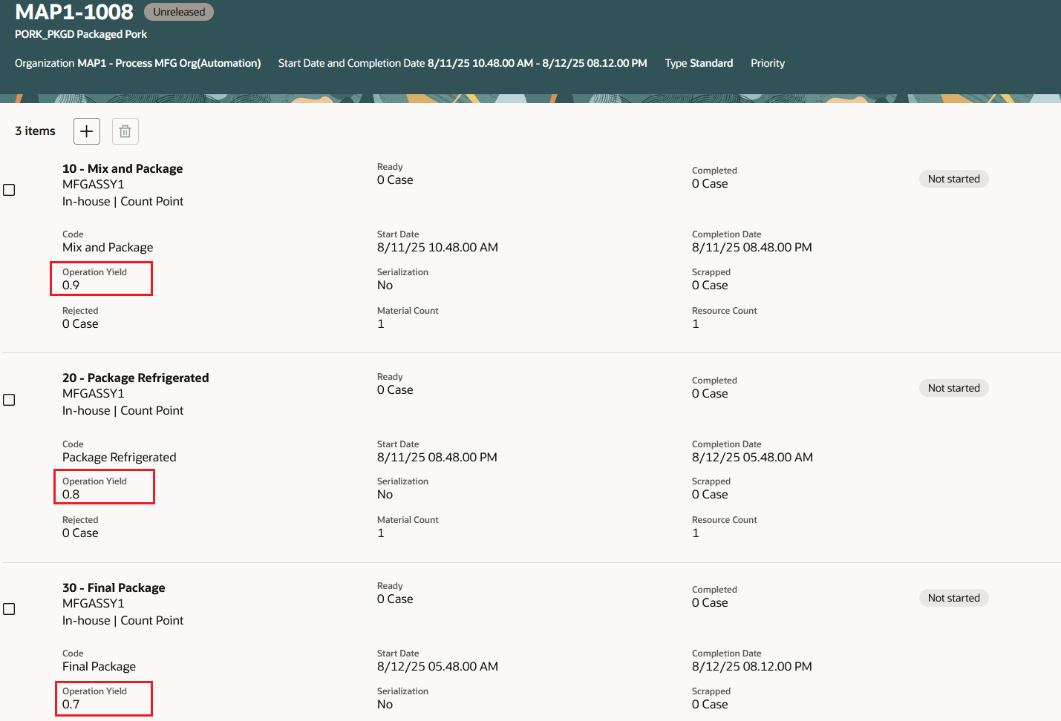Click Completed 0 Case for Mix and Package
The height and width of the screenshot is (721, 1061).
tap(714, 178)
